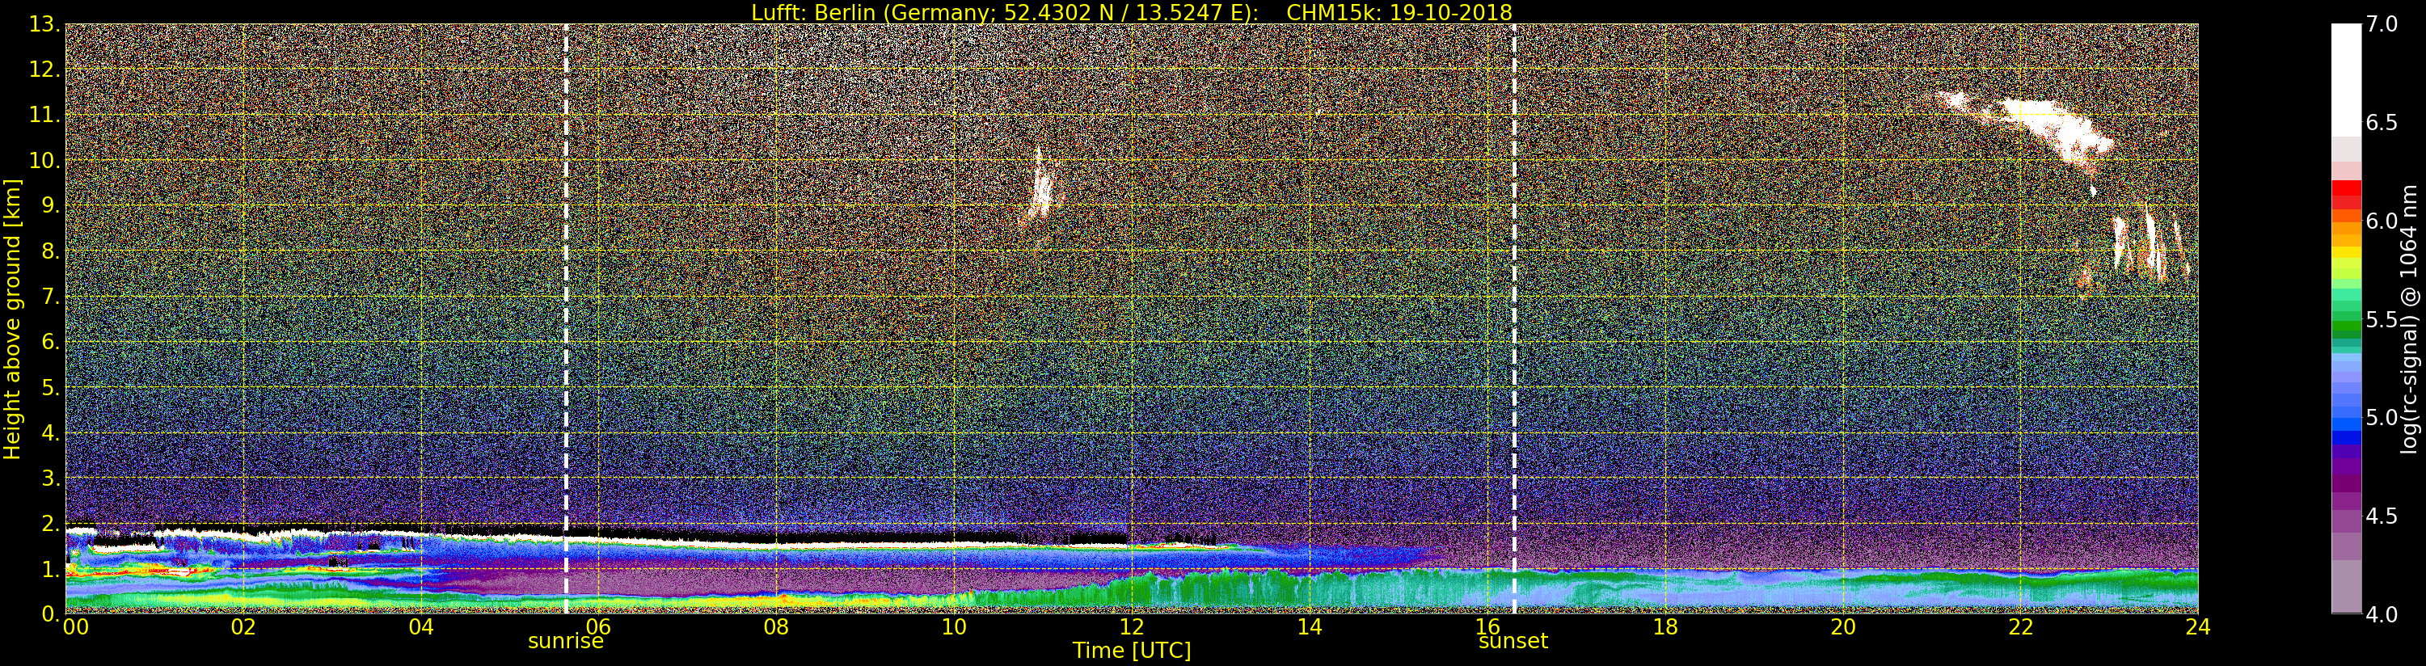Click the "4.5" colorbar value

coord(2382,516)
